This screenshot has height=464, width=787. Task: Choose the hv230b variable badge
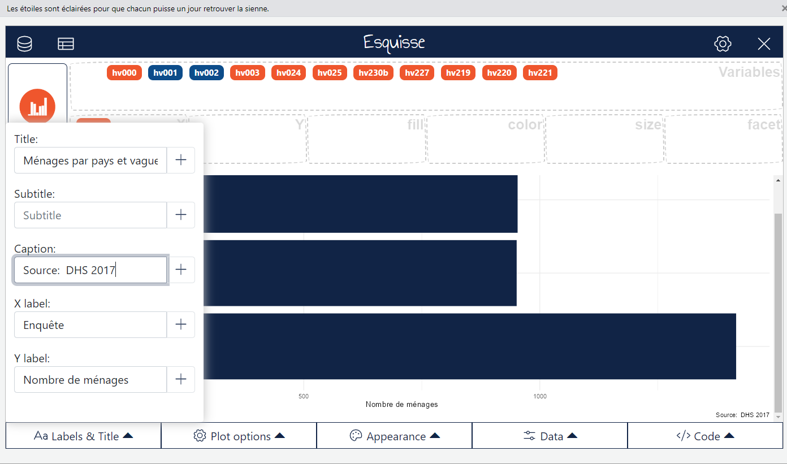[373, 72]
